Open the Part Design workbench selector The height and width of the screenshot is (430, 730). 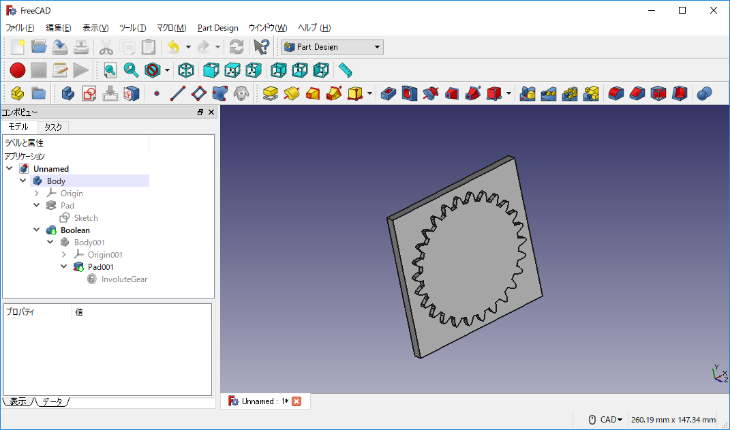pyautogui.click(x=332, y=47)
